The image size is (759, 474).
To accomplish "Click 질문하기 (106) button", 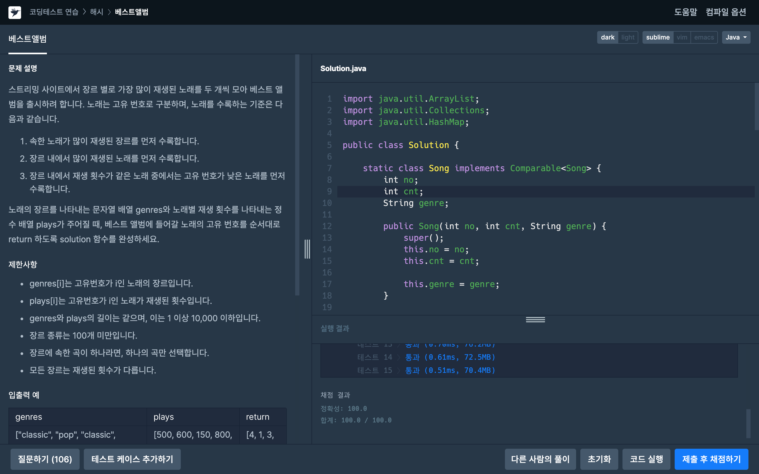I will tap(45, 459).
